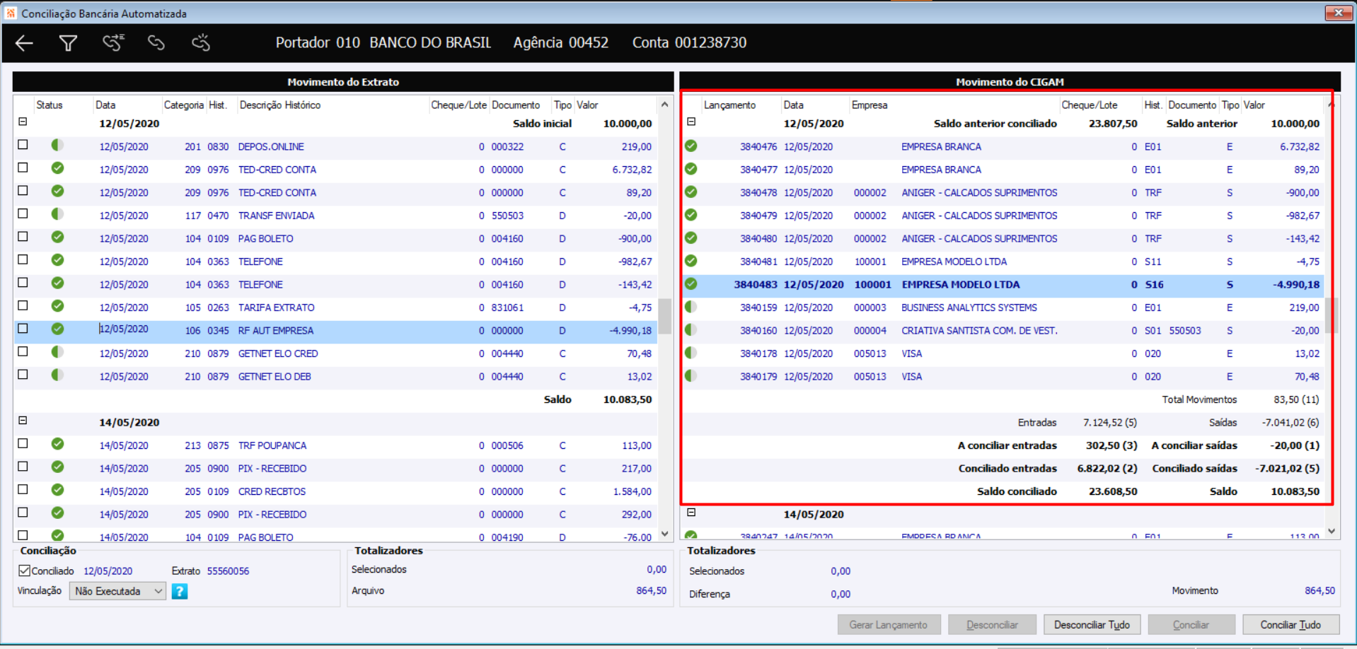Toggle the Conciliado checkbox

point(25,571)
